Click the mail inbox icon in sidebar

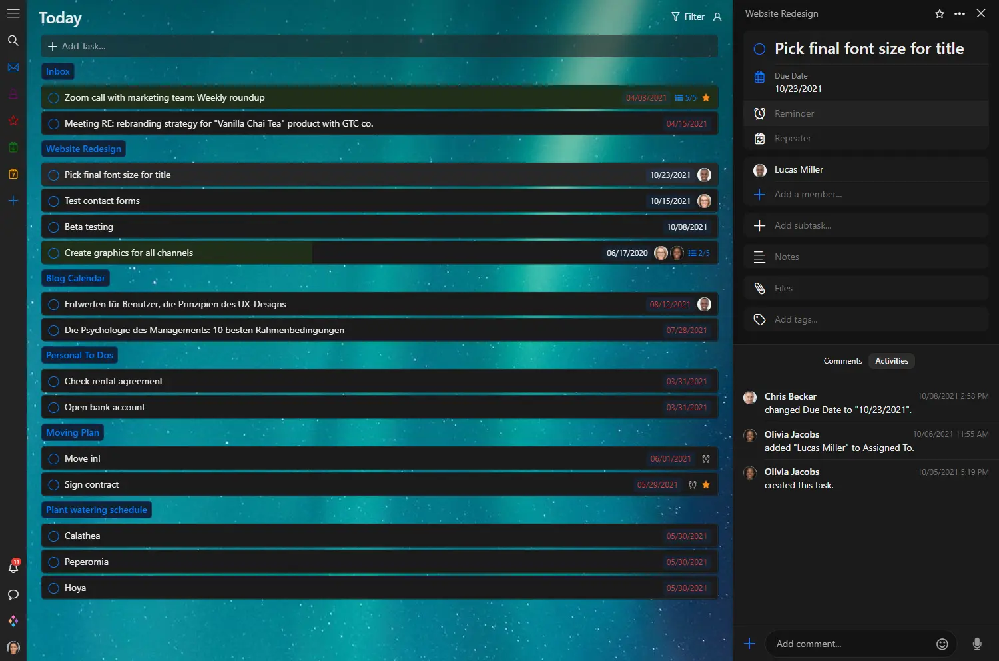click(x=13, y=67)
